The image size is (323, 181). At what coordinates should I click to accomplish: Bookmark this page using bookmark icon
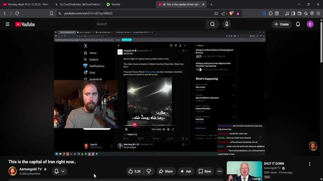tap(51, 13)
